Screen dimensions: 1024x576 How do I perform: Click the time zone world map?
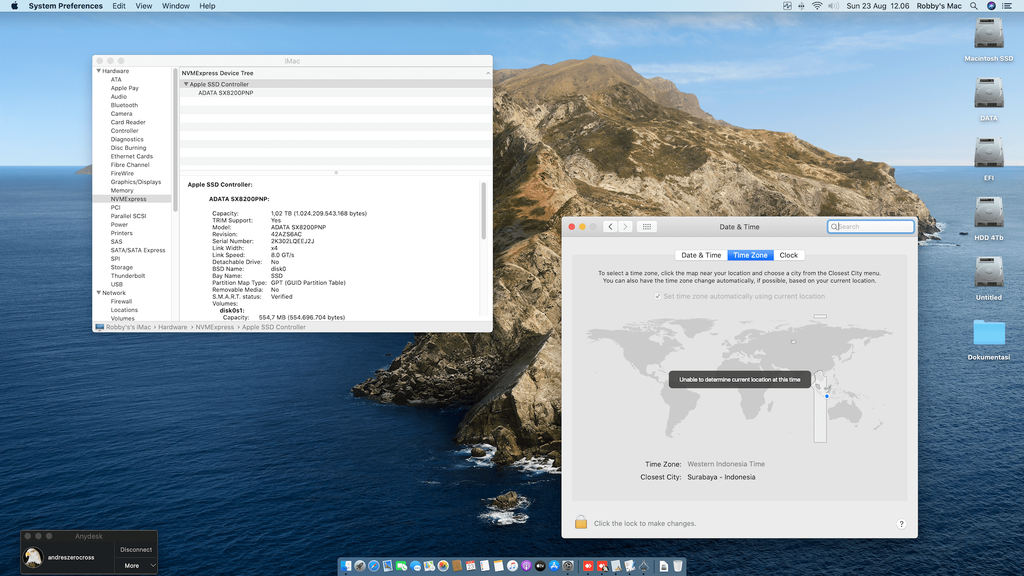(740, 379)
